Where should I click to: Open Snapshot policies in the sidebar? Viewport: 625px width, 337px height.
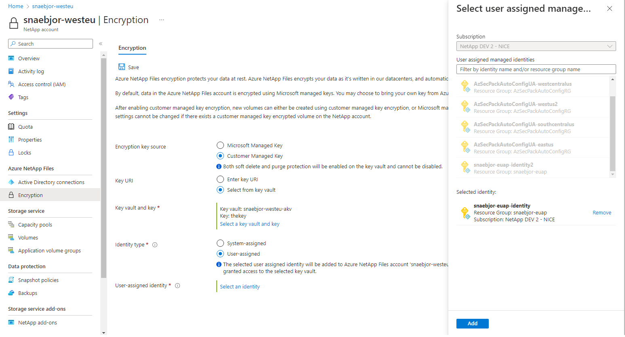(x=38, y=280)
